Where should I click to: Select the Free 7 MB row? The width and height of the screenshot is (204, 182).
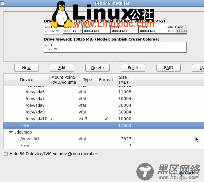point(104,146)
